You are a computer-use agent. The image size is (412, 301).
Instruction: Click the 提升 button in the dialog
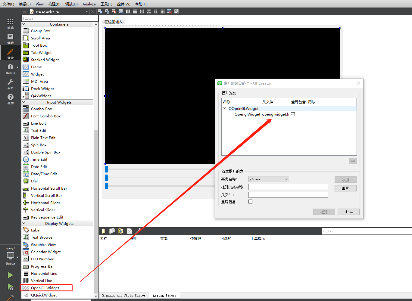coord(324,212)
